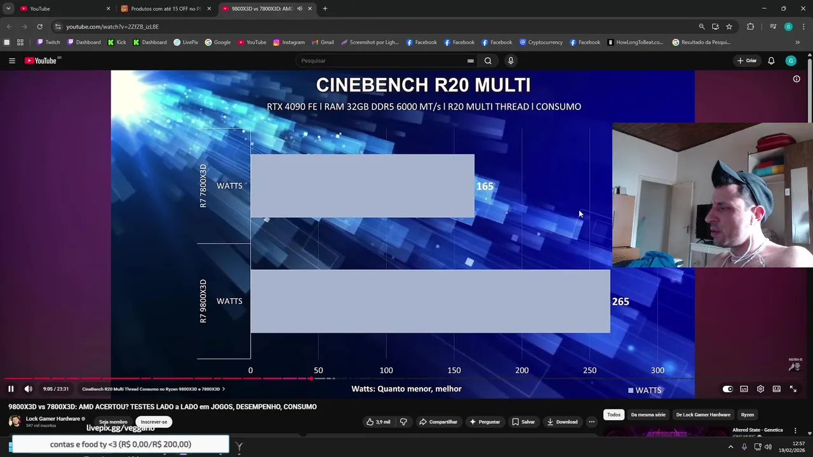
Task: Select the Ryzen filter chip
Action: tap(748, 415)
